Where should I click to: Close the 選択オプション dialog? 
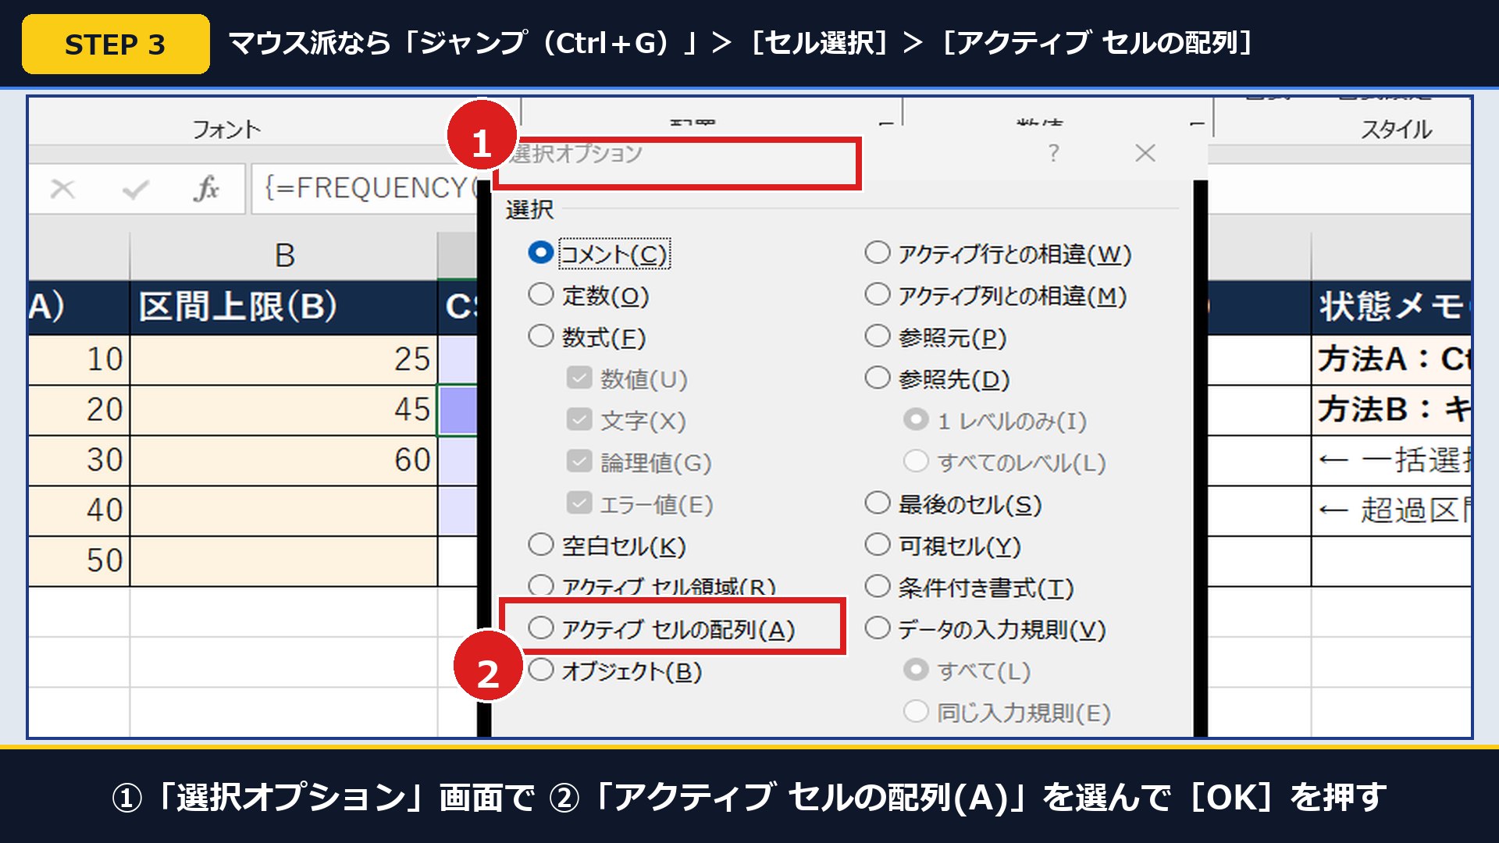coord(1145,153)
